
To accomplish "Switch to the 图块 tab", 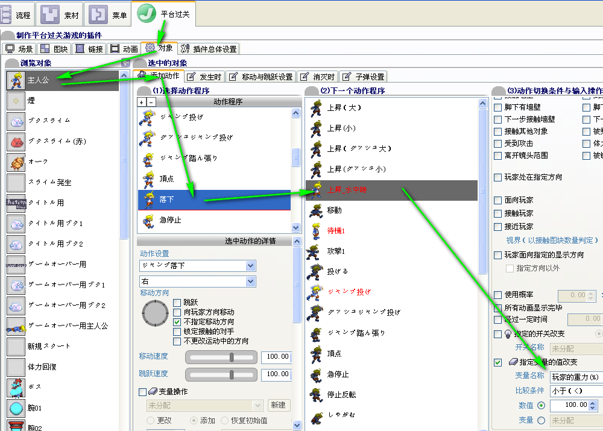I will (54, 49).
